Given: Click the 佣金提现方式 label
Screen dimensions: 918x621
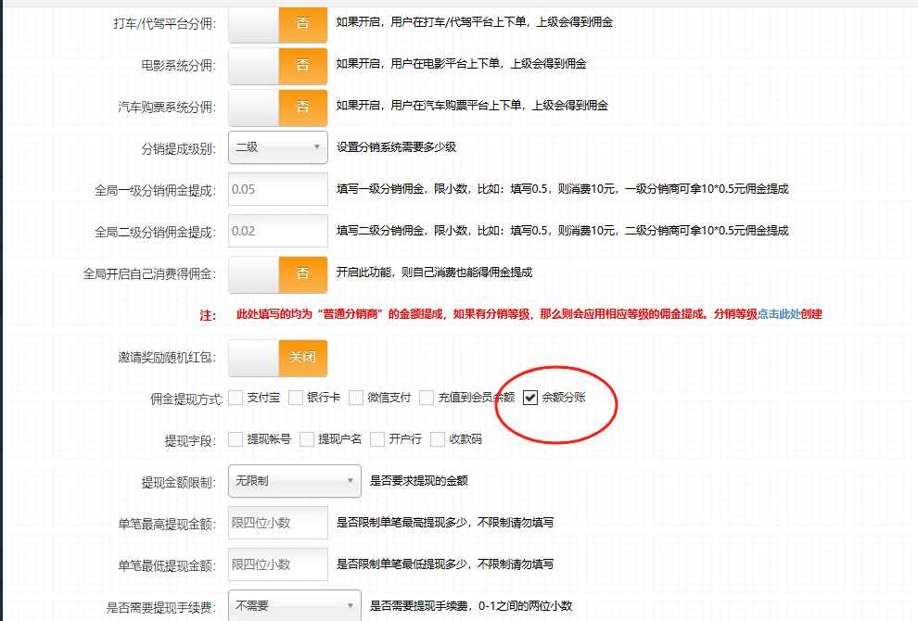Looking at the screenshot, I should pyautogui.click(x=186, y=399).
